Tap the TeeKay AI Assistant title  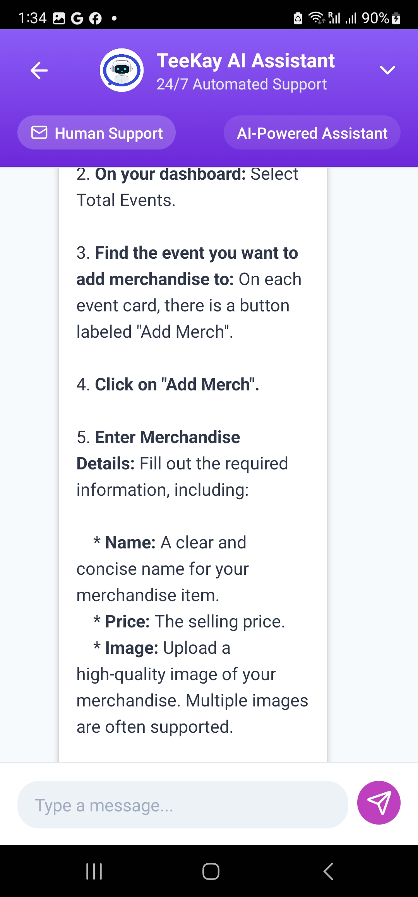(245, 61)
